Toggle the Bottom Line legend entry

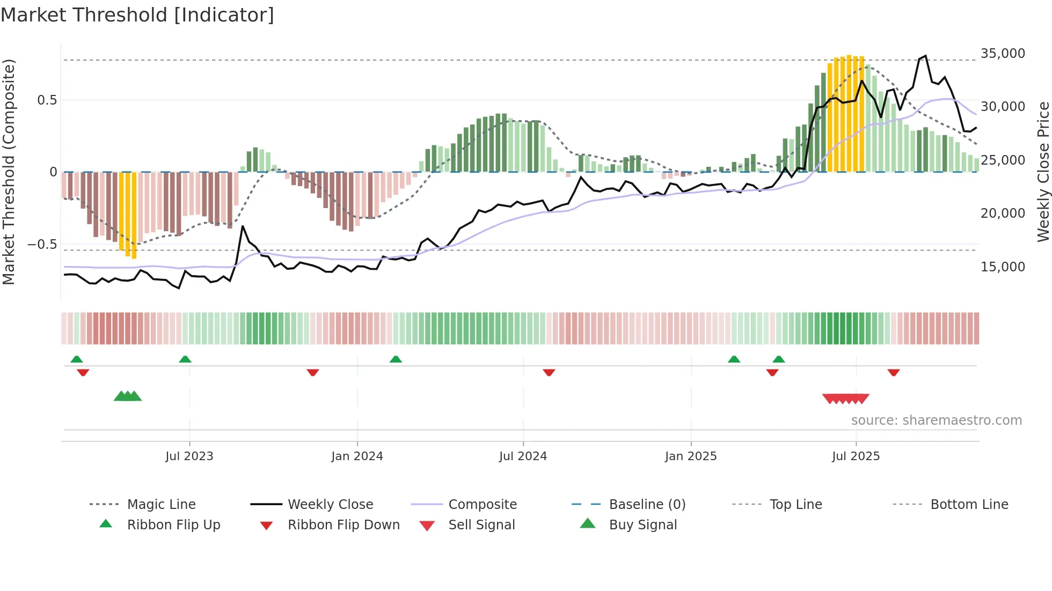click(x=969, y=504)
